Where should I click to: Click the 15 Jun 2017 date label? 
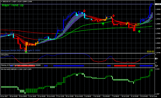[4, 96]
